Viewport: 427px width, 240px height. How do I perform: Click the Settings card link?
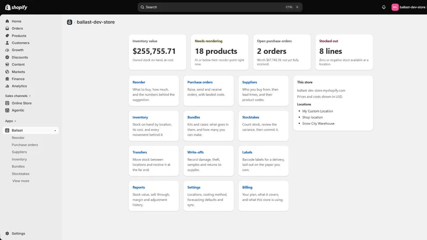click(x=194, y=188)
